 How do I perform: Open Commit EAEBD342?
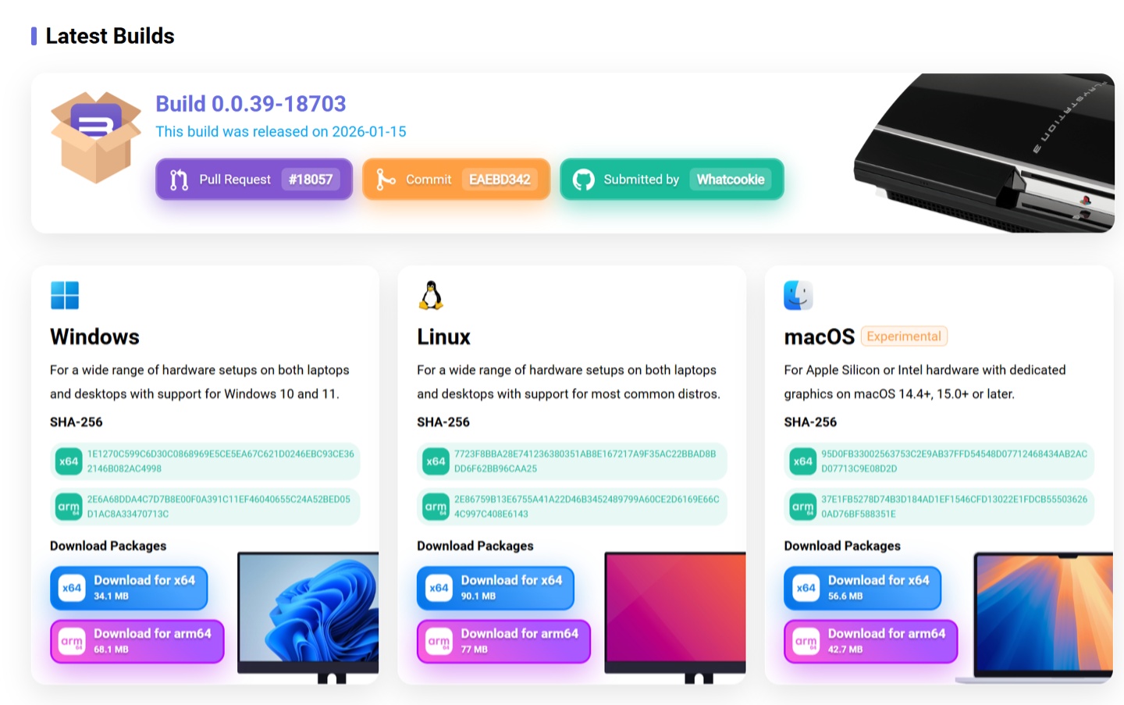(x=456, y=180)
